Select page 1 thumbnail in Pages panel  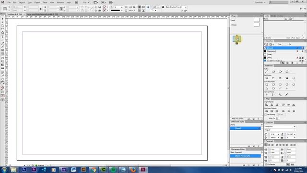[236, 38]
